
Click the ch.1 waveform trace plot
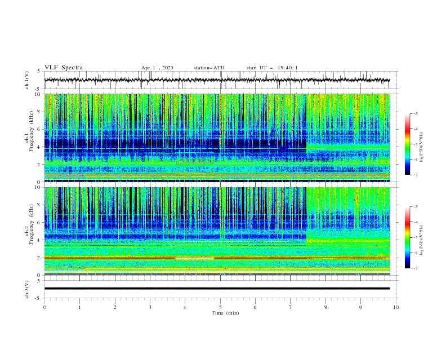pyautogui.click(x=217, y=80)
